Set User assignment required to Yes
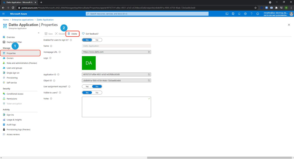The width and height of the screenshot is (294, 159). tap(87, 87)
